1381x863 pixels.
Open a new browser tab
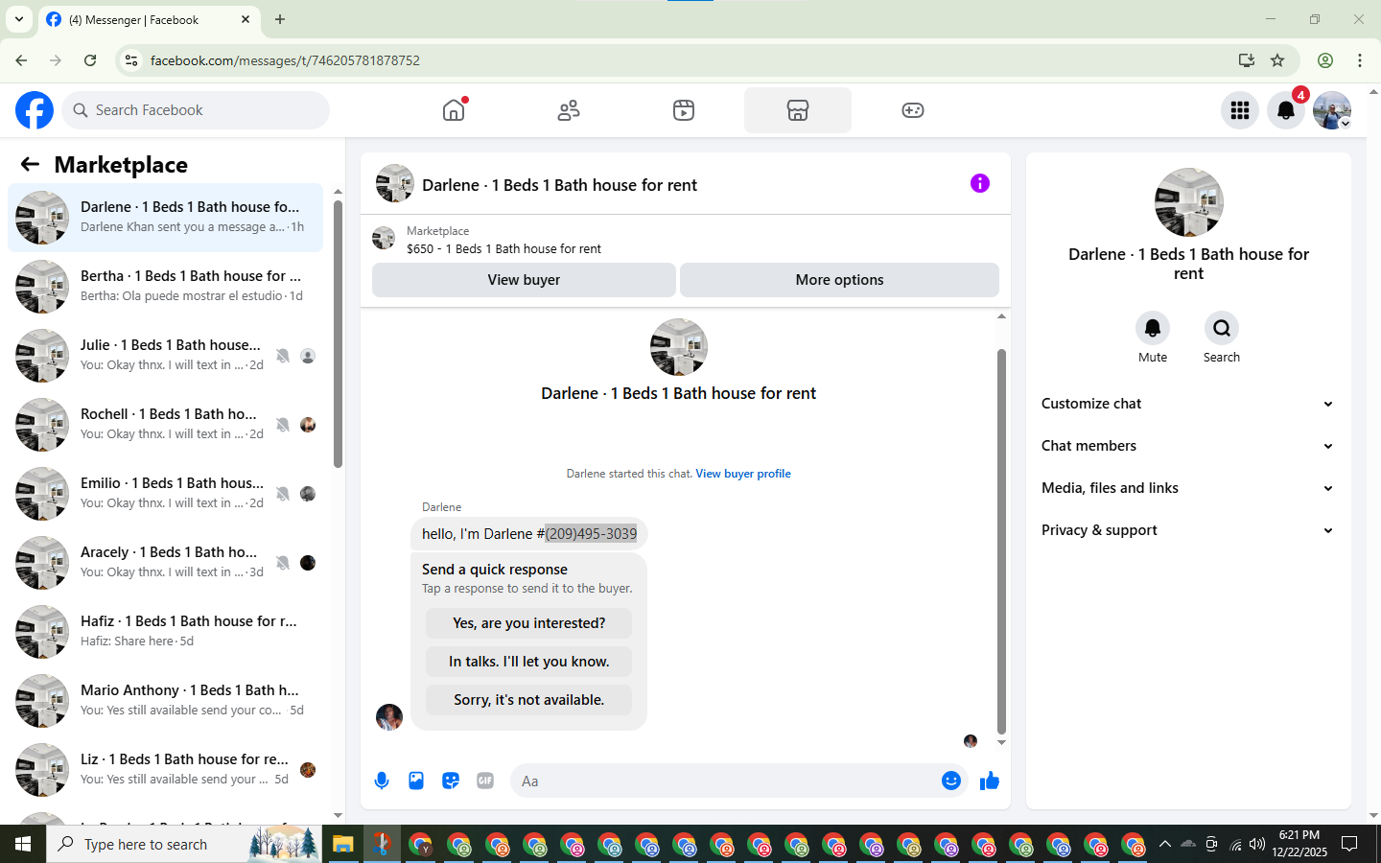[x=280, y=19]
